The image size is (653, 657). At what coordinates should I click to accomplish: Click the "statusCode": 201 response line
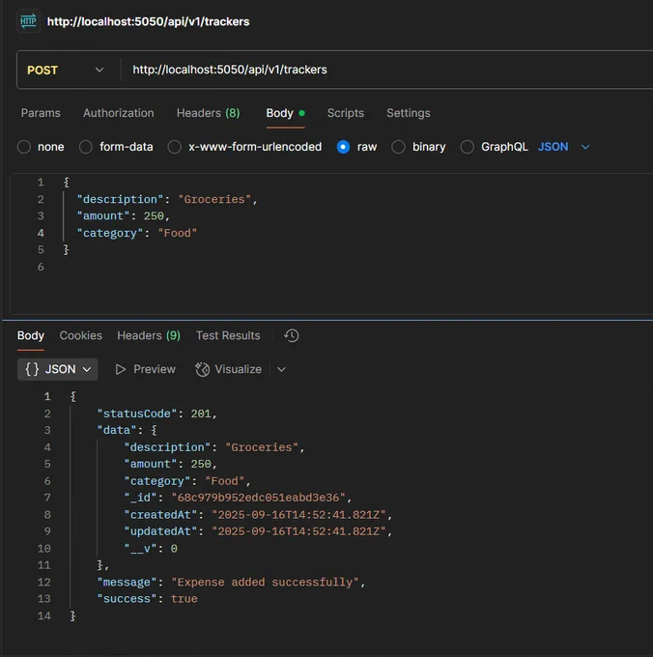coord(157,414)
